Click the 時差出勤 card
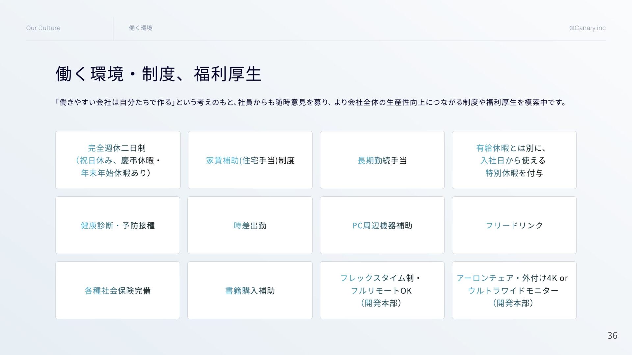 pyautogui.click(x=250, y=225)
